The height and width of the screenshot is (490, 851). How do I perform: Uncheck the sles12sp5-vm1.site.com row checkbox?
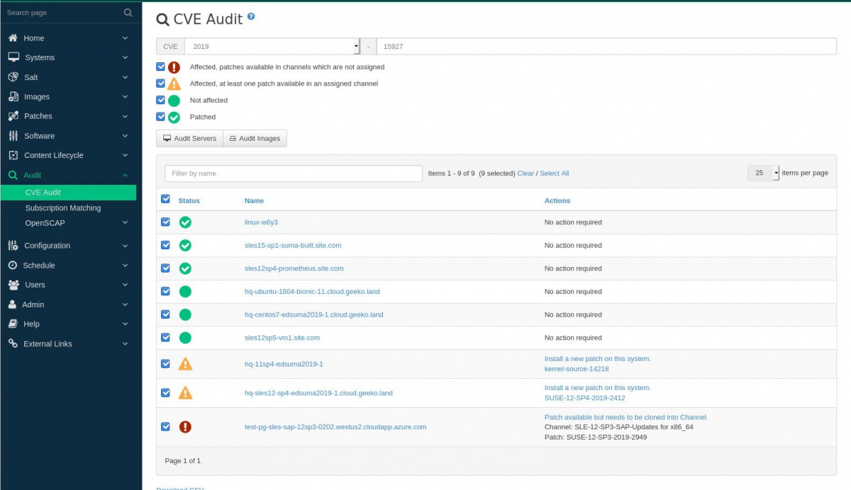[165, 338]
